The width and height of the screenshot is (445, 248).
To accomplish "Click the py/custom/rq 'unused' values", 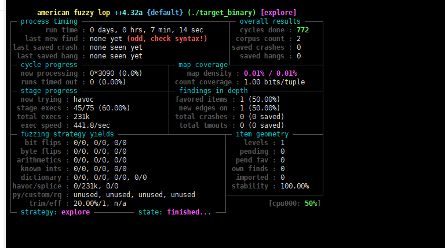I will point(134,195).
